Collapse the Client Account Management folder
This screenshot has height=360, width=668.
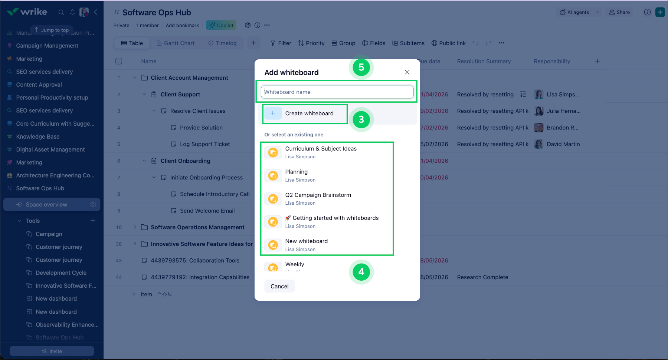tap(135, 77)
